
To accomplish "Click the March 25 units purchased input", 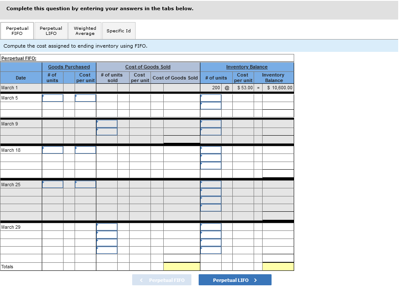I will point(52,184).
